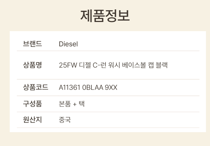Image resolution: width=210 pixels, height=146 pixels.
Task: Click the Diesel brand value
Action: click(68, 44)
